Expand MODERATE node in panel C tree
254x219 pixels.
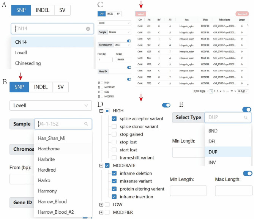99,87
